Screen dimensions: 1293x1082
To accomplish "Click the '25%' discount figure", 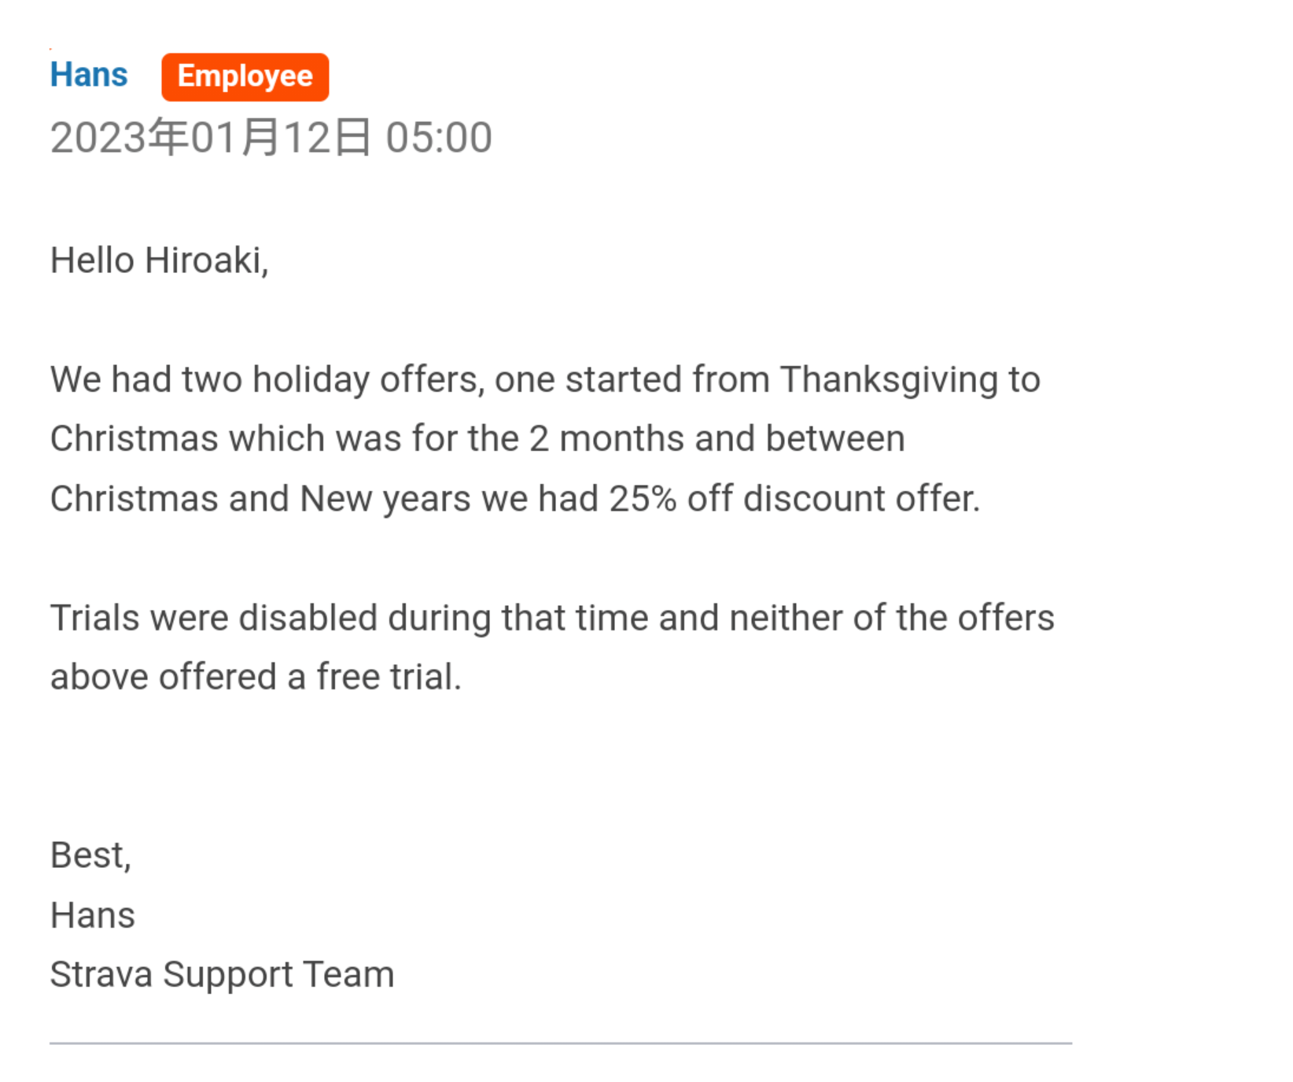I will pos(643,498).
